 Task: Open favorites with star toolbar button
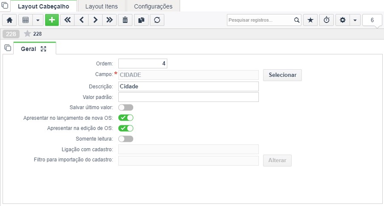[x=310, y=20]
